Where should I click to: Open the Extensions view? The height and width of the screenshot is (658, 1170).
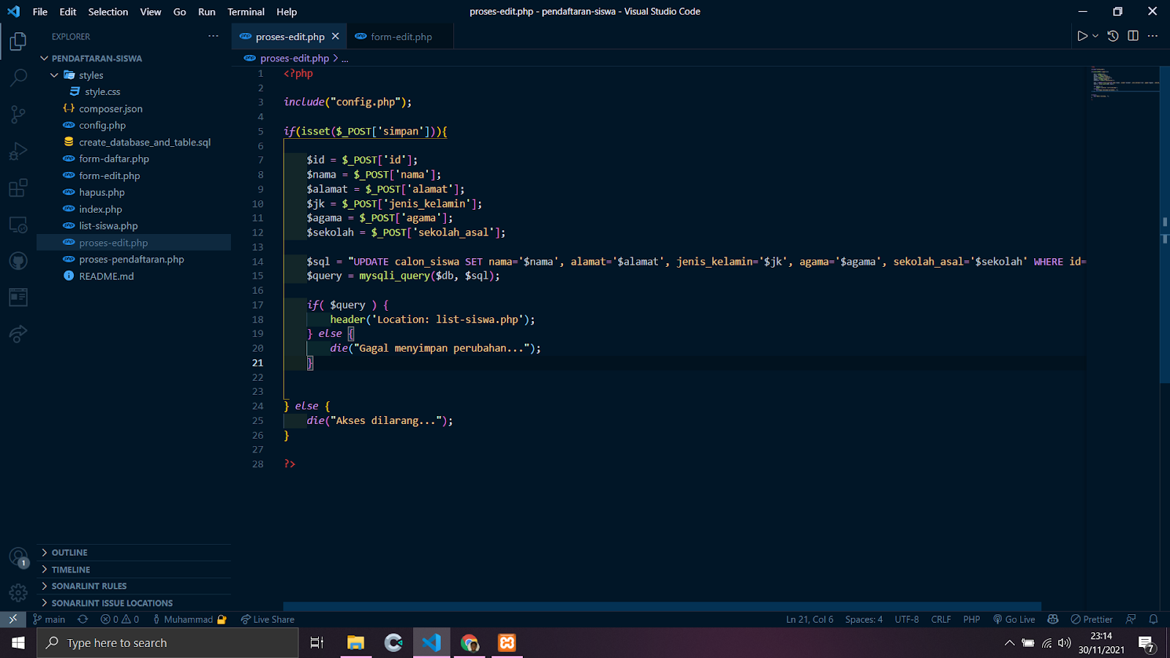point(18,188)
